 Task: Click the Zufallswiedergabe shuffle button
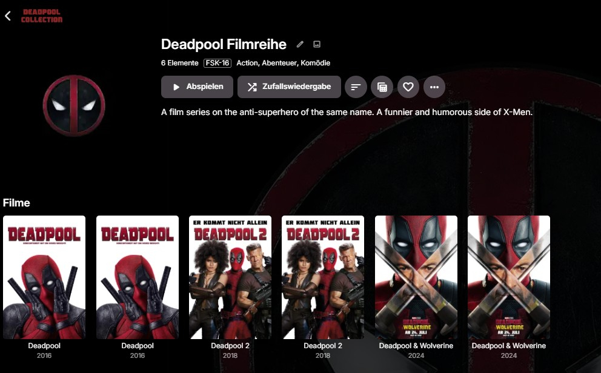pyautogui.click(x=289, y=87)
